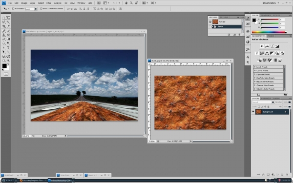Add a Brightness/Contrast adjustment
Image resolution: width=293 pixels, height=183 pixels.
point(262,46)
